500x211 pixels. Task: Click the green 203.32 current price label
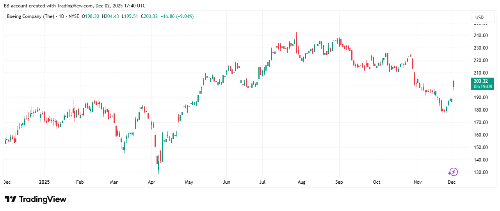482,81
